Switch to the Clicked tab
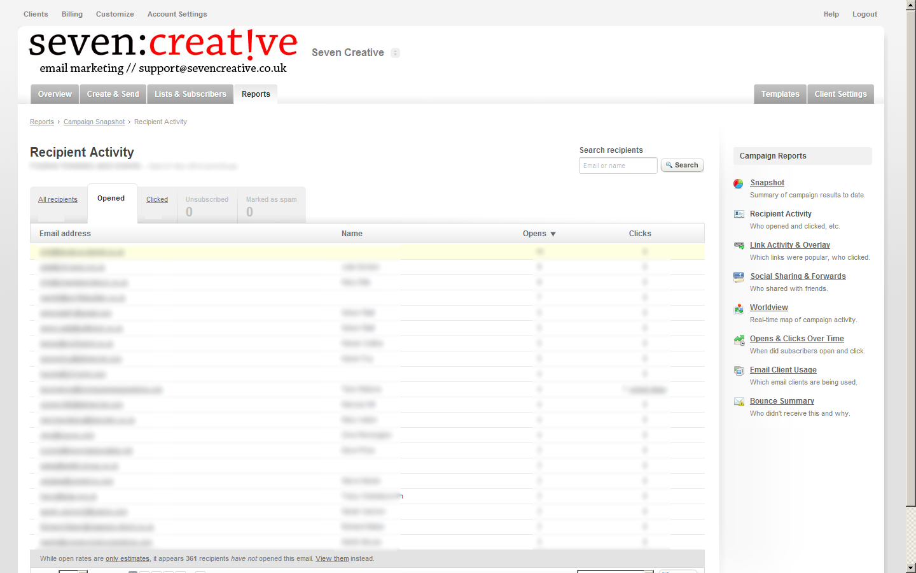Viewport: 916px width, 573px height. [157, 200]
